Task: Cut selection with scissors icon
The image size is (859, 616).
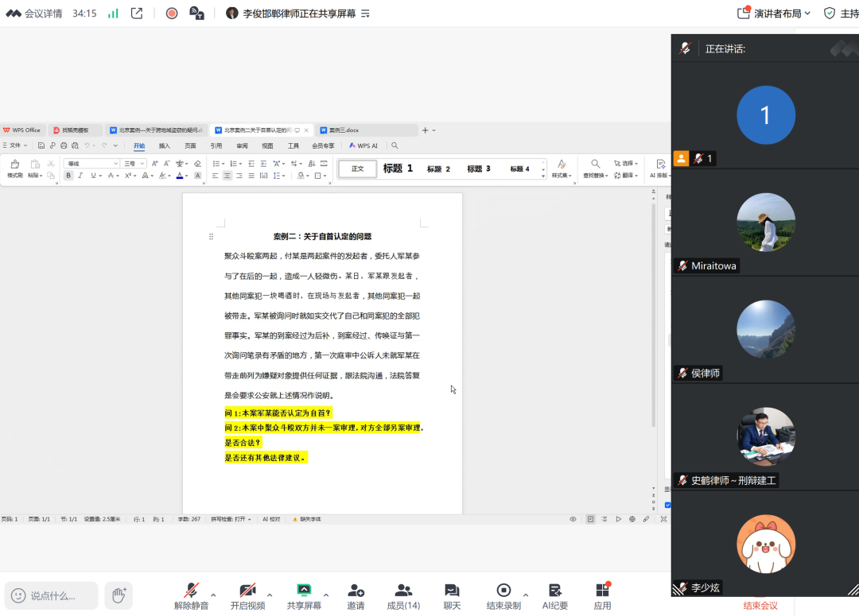Action: click(50, 164)
